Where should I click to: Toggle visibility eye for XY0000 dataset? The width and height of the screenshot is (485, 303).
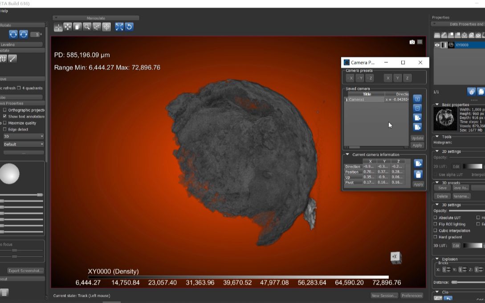[437, 45]
